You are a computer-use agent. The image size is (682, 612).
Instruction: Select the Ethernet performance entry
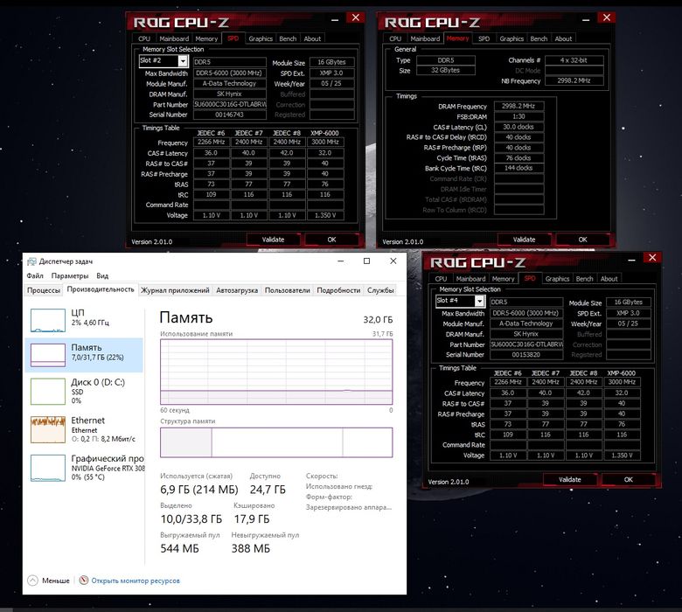coord(85,430)
